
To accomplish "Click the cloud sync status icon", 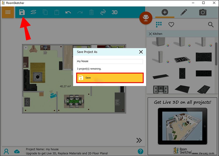I will 17,151.
